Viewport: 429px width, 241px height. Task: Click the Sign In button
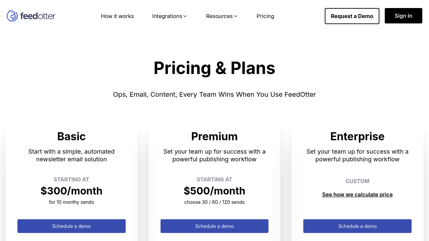point(403,16)
